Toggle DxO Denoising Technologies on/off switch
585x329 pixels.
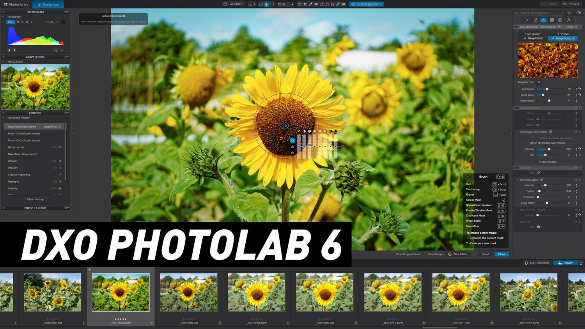517,27
